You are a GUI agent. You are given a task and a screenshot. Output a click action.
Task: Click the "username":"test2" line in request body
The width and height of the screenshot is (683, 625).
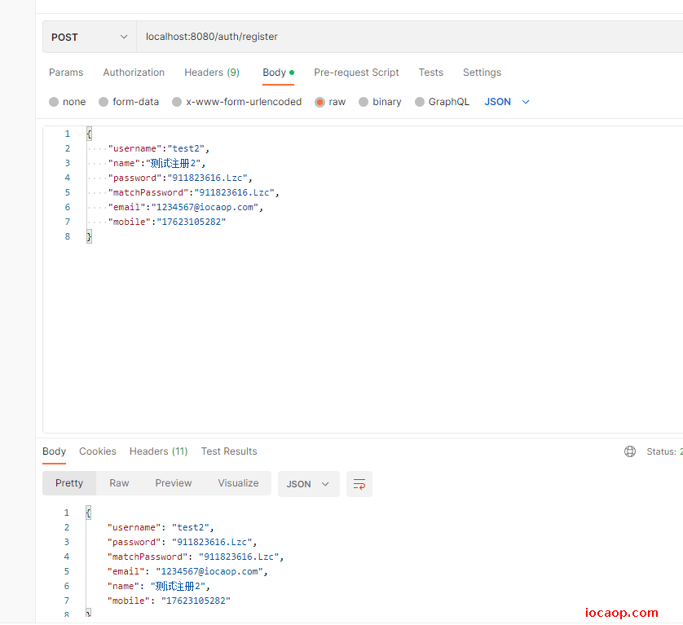click(x=159, y=148)
